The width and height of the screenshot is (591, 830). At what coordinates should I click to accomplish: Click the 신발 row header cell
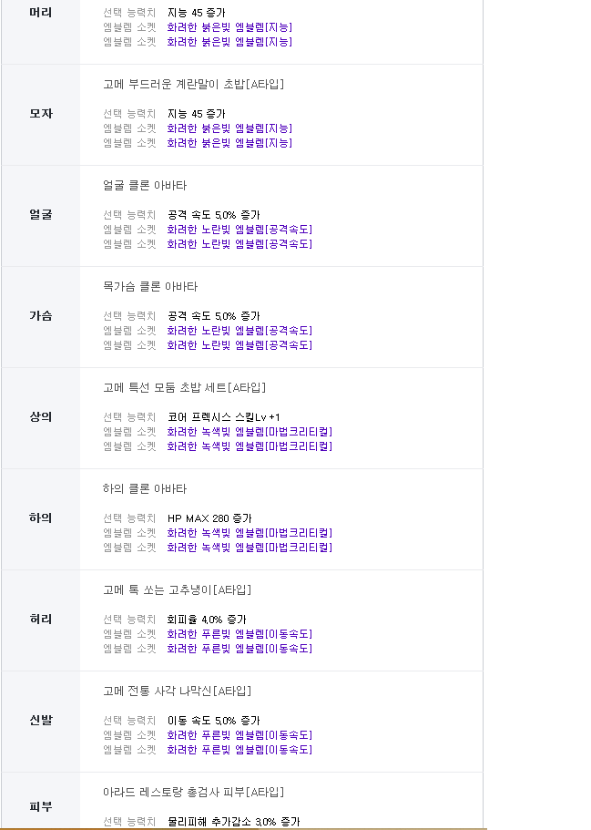[41, 722]
